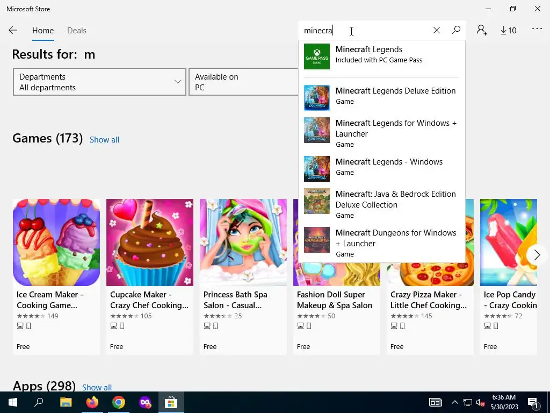550x413 pixels.
Task: Open the Windows Start menu
Action: coord(13,402)
